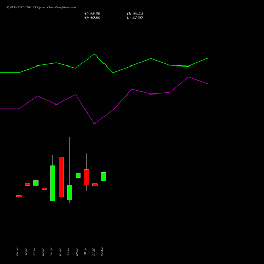The height and width of the screenshot is (264, 264).
Task: Click the 03 Aug date label
Action: click(x=102, y=251)
